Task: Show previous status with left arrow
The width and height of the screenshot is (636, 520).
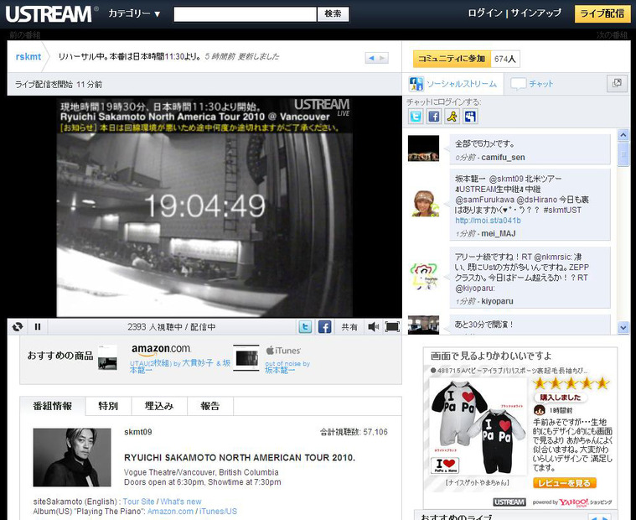Action: (370, 58)
